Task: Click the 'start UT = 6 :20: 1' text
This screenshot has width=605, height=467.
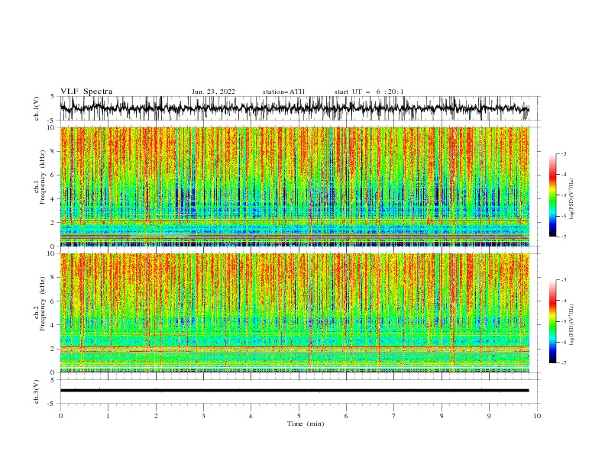Action: pyautogui.click(x=369, y=92)
